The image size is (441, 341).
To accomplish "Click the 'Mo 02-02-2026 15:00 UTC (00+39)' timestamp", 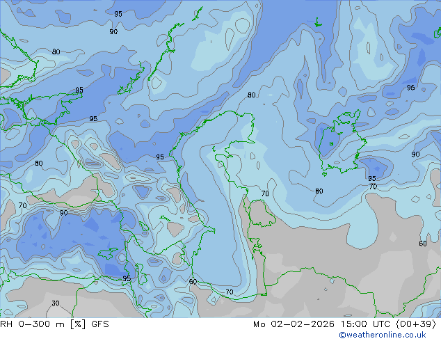I will pyautogui.click(x=344, y=324).
